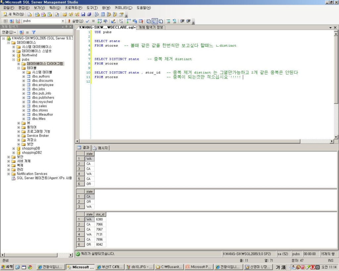The image size is (339, 271).
Task: Select the Service Broker folder
Action: 38,136
